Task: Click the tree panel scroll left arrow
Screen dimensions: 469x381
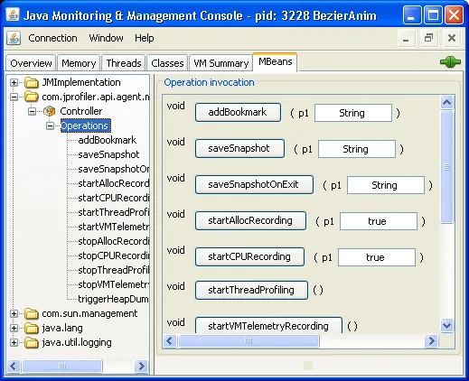Action: [x=14, y=367]
